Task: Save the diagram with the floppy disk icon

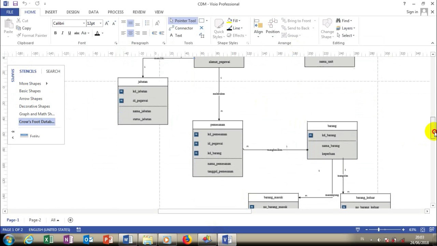Action: click(x=15, y=4)
